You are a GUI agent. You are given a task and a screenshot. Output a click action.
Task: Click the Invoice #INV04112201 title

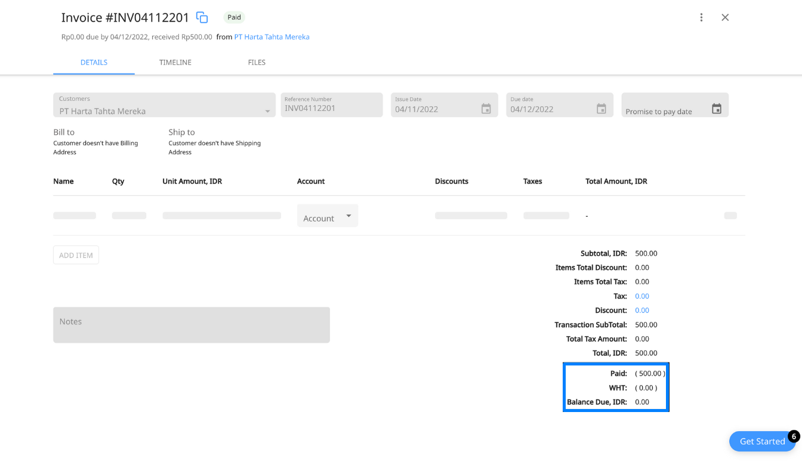[125, 17]
